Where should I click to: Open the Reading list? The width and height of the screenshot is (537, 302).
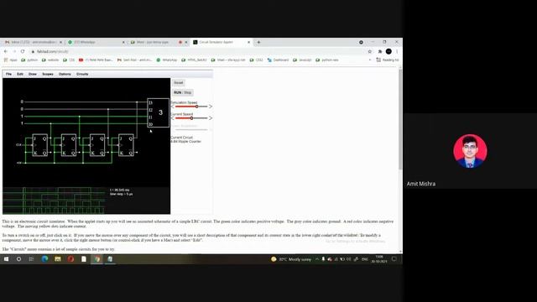388,60
